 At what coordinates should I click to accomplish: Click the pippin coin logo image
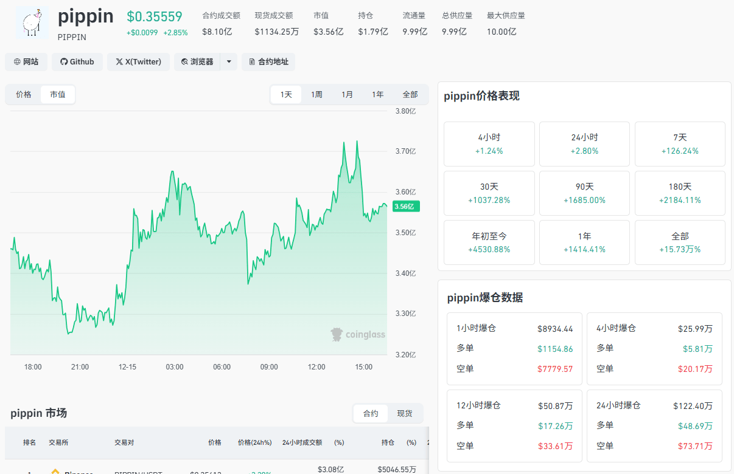click(x=32, y=22)
